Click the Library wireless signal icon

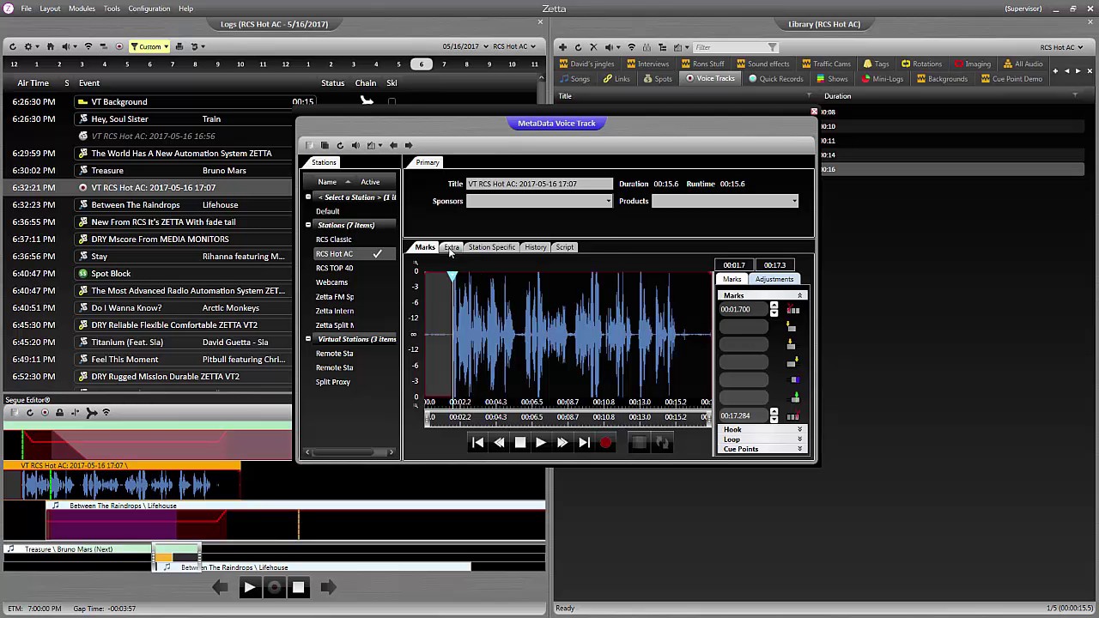click(x=632, y=47)
